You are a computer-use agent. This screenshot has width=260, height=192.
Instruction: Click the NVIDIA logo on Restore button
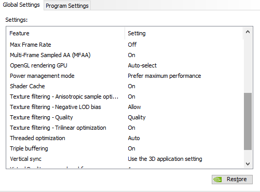(x=217, y=180)
